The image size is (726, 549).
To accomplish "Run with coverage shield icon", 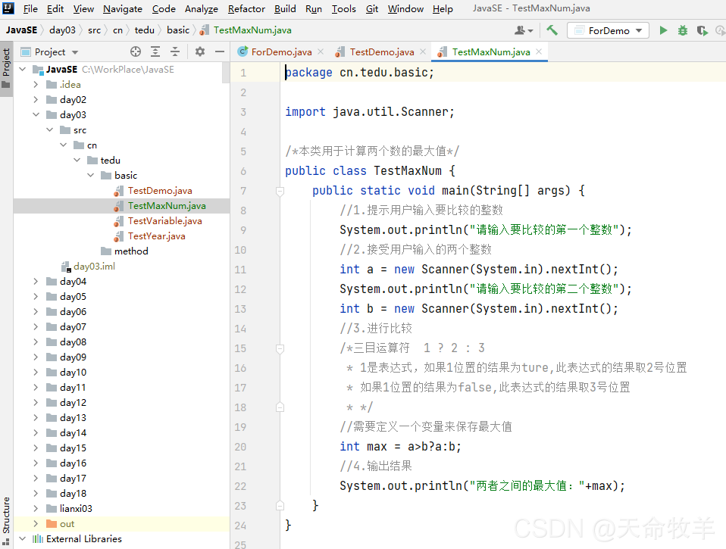I will click(702, 30).
